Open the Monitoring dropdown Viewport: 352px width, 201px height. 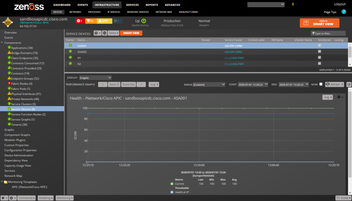[65, 198]
